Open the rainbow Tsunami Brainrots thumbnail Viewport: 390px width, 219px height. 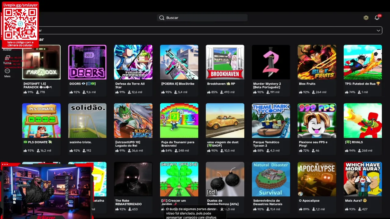pos(179,120)
